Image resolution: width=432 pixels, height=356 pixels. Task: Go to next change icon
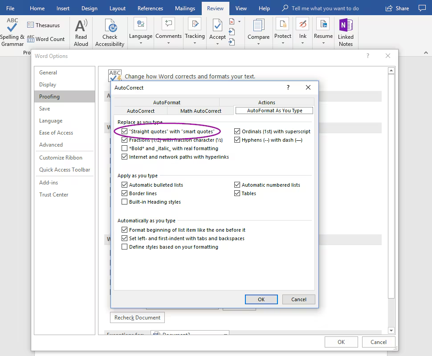pos(232,42)
